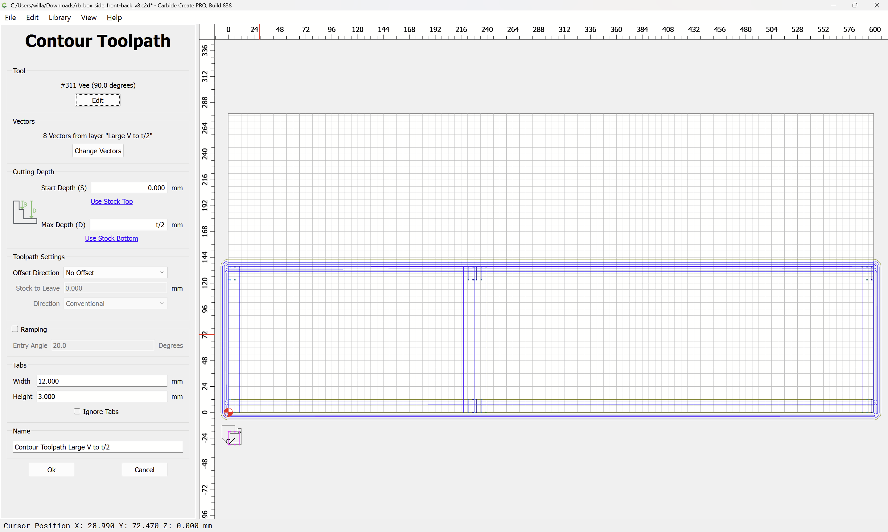Click the Edit tool button
This screenshot has width=888, height=532.
pyautogui.click(x=97, y=100)
